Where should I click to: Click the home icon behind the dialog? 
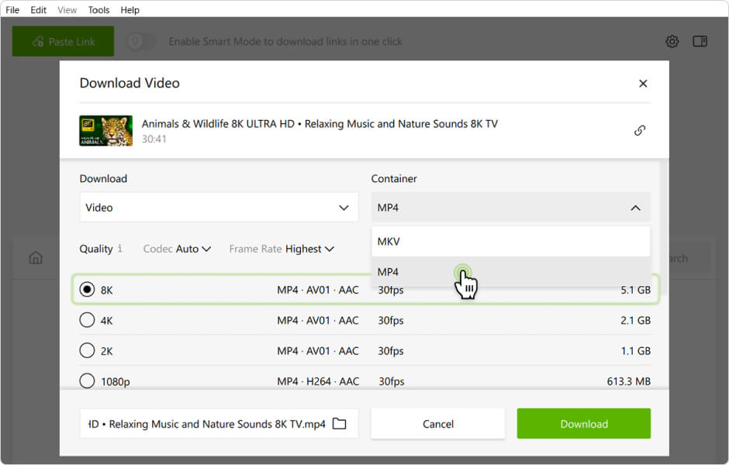36,258
